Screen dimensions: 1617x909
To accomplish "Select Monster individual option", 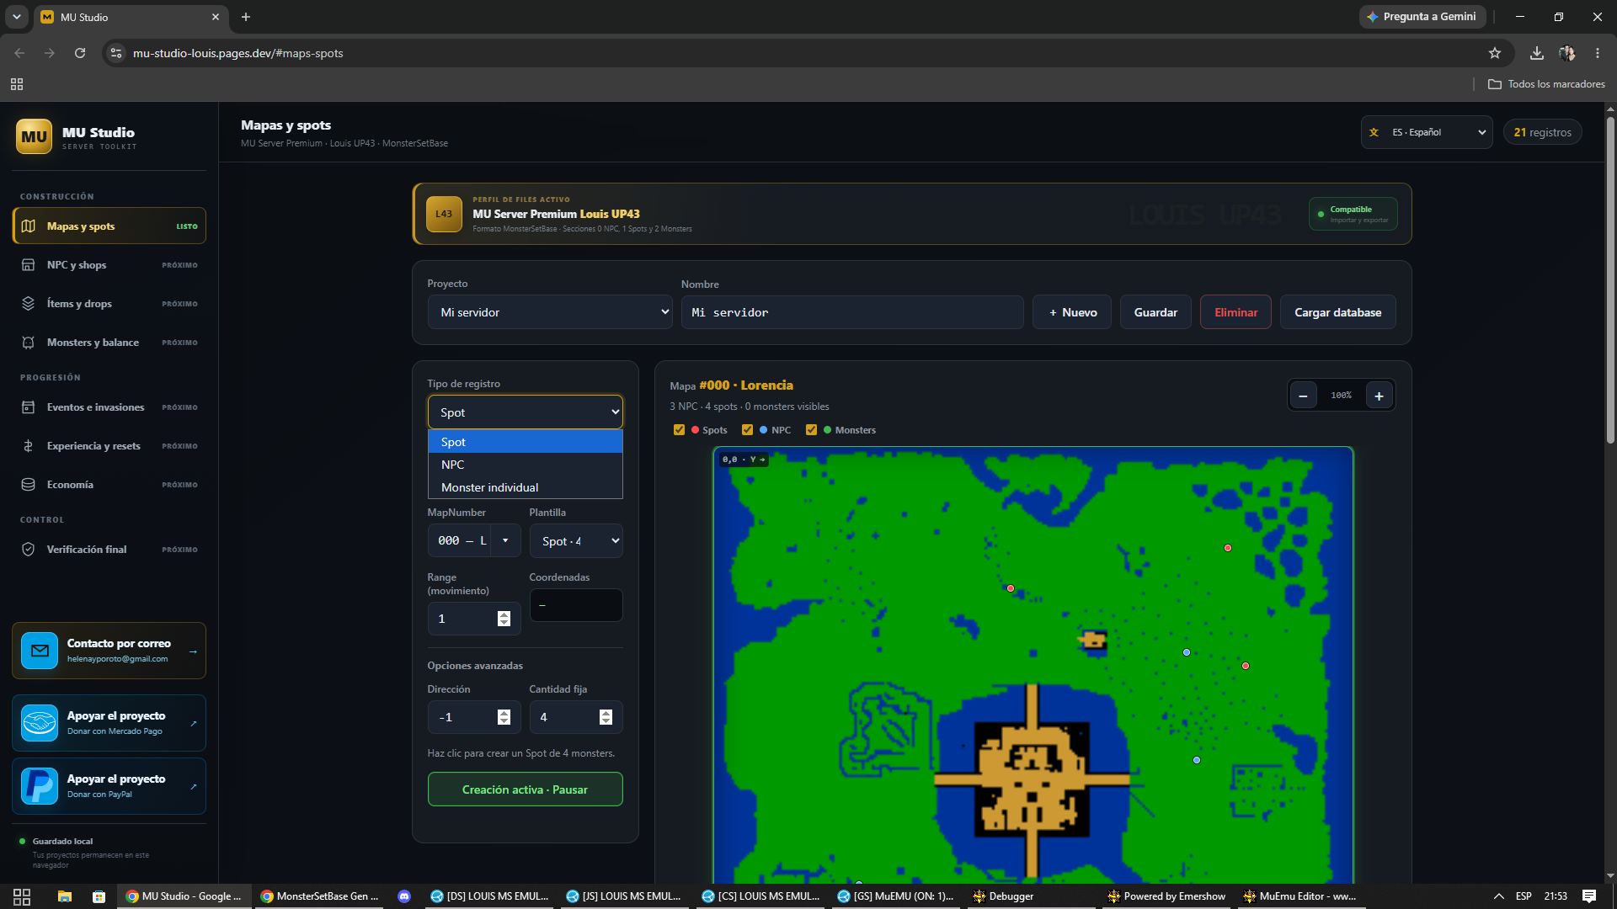I will coord(526,487).
